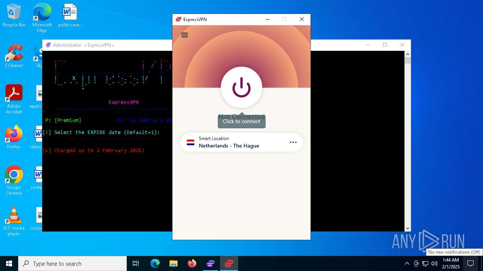
Task: Open network status tray icon
Action: 425,263
